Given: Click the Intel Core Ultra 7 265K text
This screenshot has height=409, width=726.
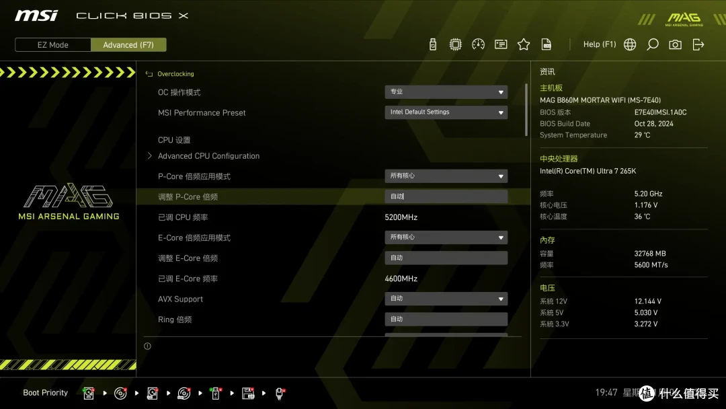Looking at the screenshot, I should pyautogui.click(x=588, y=171).
